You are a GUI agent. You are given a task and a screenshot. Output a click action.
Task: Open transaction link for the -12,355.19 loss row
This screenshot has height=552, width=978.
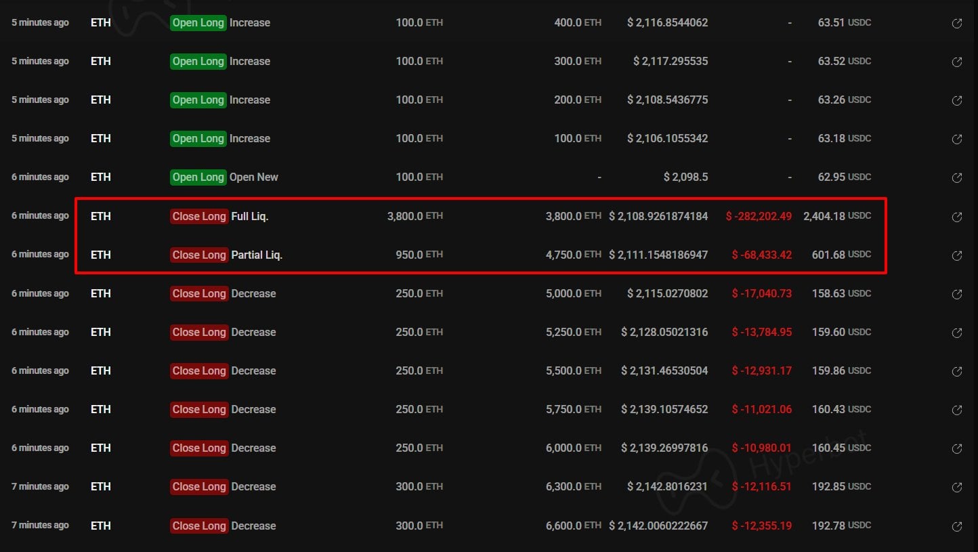coord(957,526)
